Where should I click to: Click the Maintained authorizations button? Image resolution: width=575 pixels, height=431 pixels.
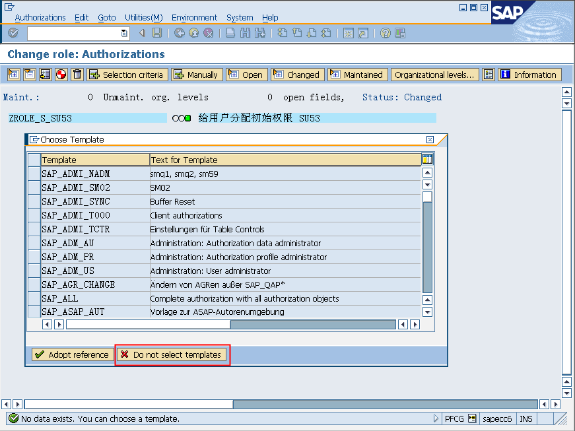(358, 75)
